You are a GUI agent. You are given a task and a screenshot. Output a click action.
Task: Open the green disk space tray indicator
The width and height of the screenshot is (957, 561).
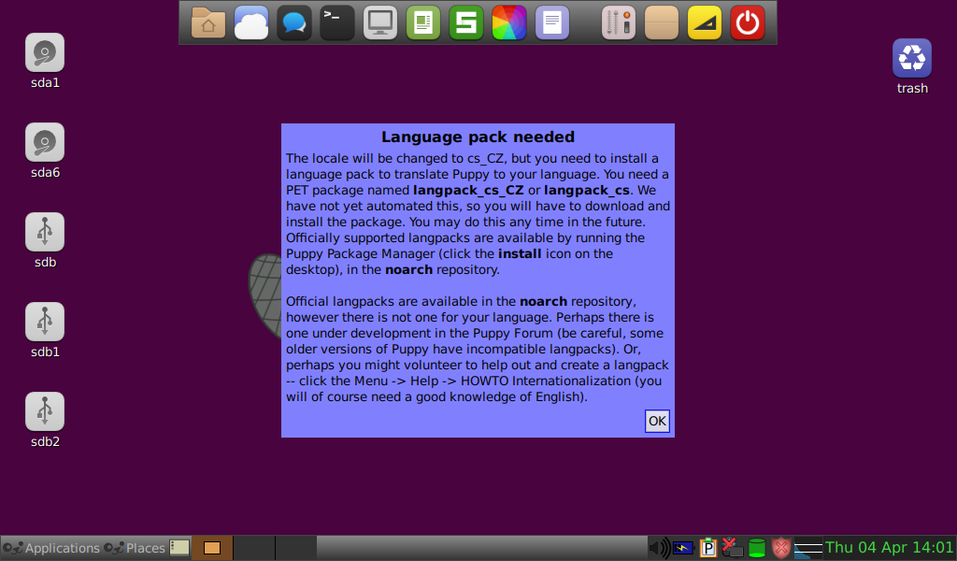tap(756, 548)
